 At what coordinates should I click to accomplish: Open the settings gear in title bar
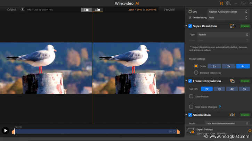coord(228,3)
